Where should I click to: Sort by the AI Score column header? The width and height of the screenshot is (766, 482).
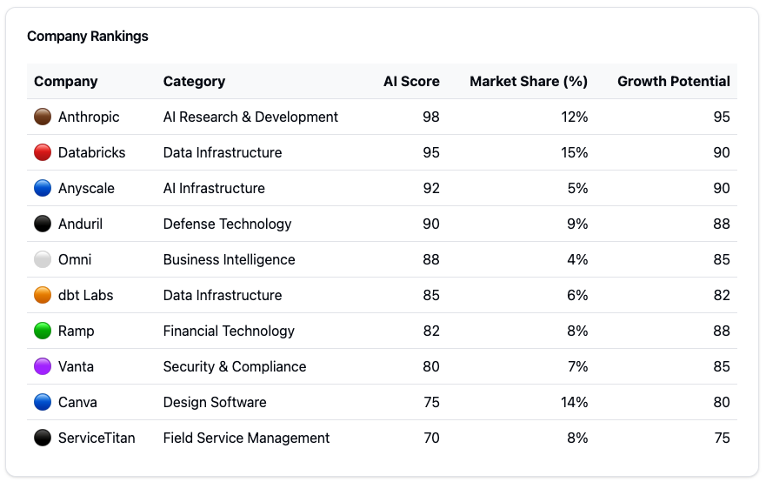click(x=411, y=81)
